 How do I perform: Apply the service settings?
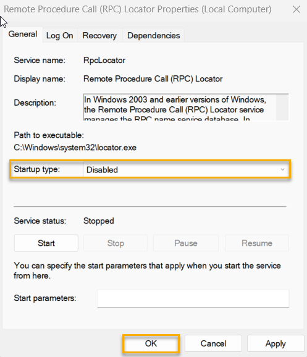tap(275, 343)
